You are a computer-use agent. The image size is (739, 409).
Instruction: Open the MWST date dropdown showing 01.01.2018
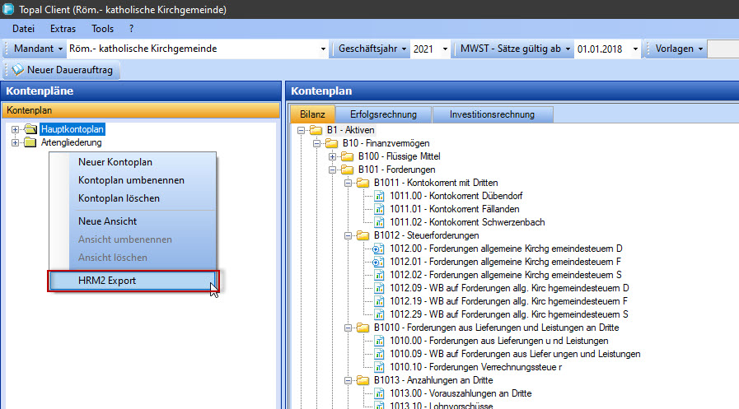tap(634, 49)
